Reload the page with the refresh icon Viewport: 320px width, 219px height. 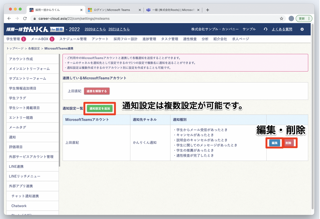pyautogui.click(x=25, y=19)
